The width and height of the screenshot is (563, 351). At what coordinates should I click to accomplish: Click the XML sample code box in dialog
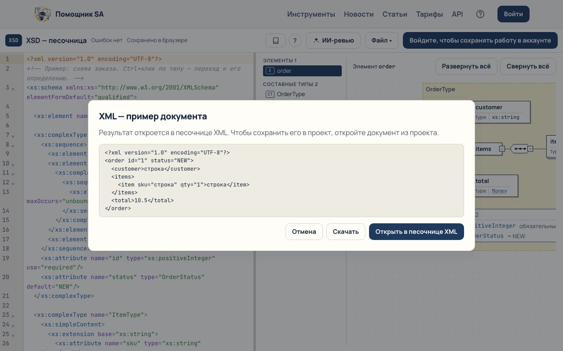point(281,180)
